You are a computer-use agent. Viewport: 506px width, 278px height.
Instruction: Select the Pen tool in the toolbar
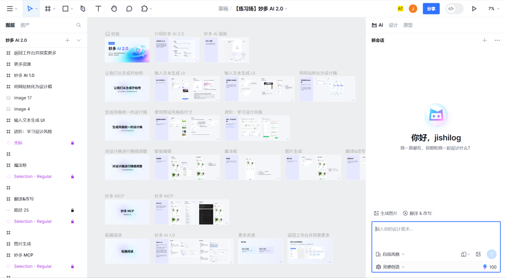tap(83, 8)
